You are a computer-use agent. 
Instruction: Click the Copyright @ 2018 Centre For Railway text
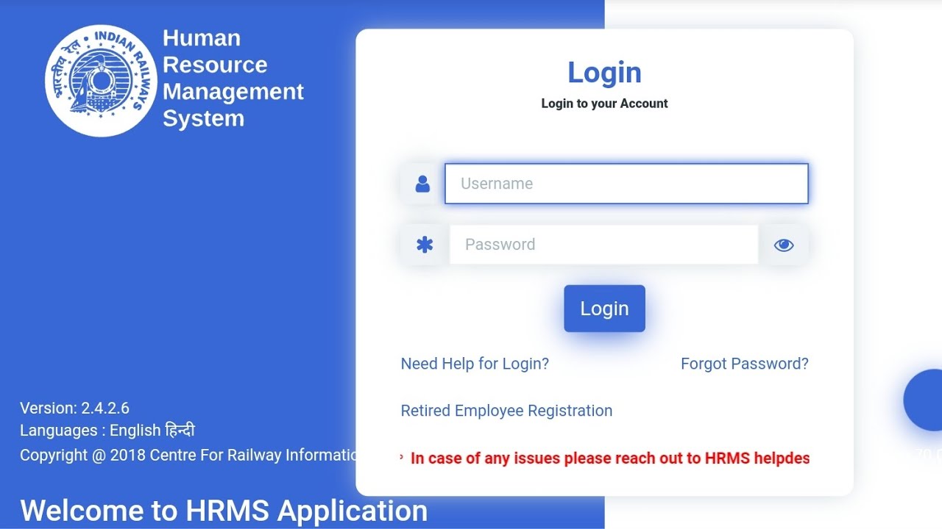[188, 455]
